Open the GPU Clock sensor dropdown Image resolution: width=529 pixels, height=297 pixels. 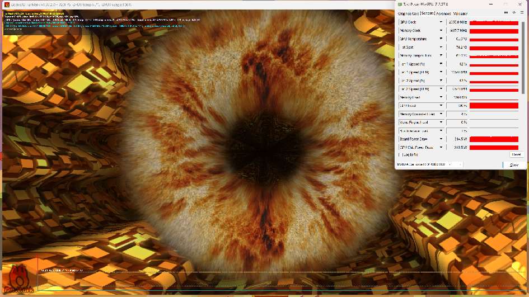(x=441, y=22)
